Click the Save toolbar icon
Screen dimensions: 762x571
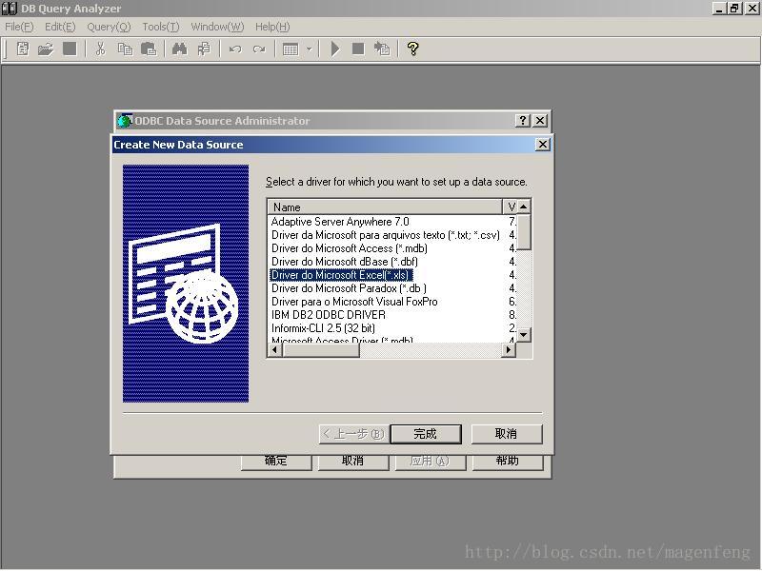70,49
